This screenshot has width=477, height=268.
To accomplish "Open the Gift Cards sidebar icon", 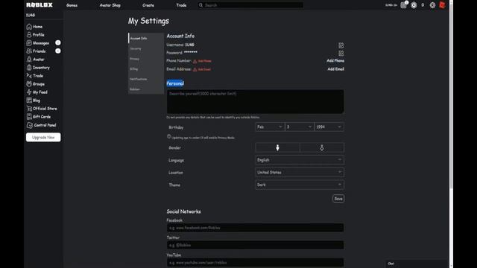I will (x=29, y=117).
